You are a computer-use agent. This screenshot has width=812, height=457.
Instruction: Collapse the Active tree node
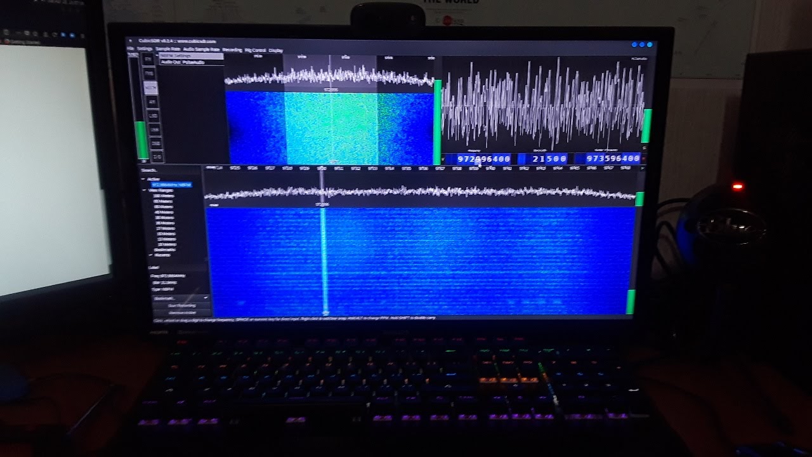pyautogui.click(x=144, y=179)
